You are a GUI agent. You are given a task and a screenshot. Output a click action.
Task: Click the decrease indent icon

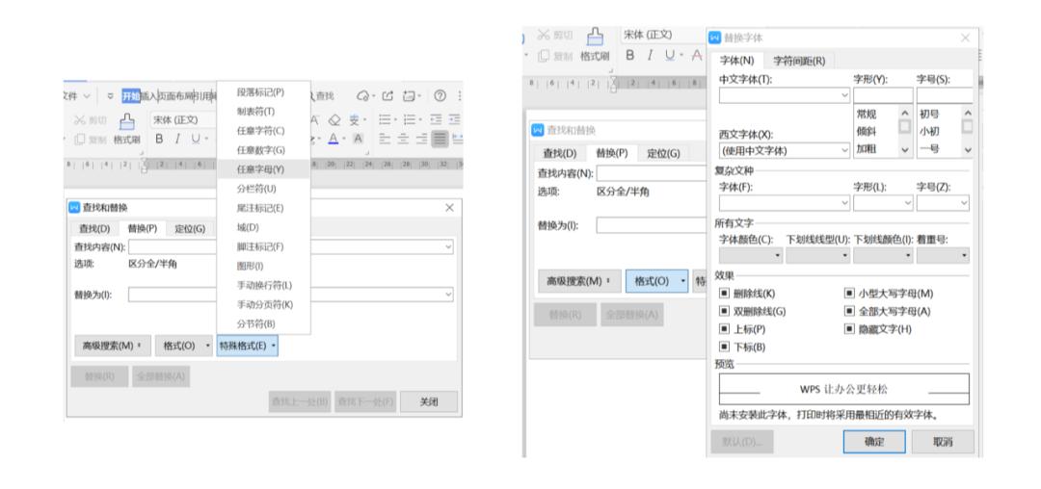point(436,120)
